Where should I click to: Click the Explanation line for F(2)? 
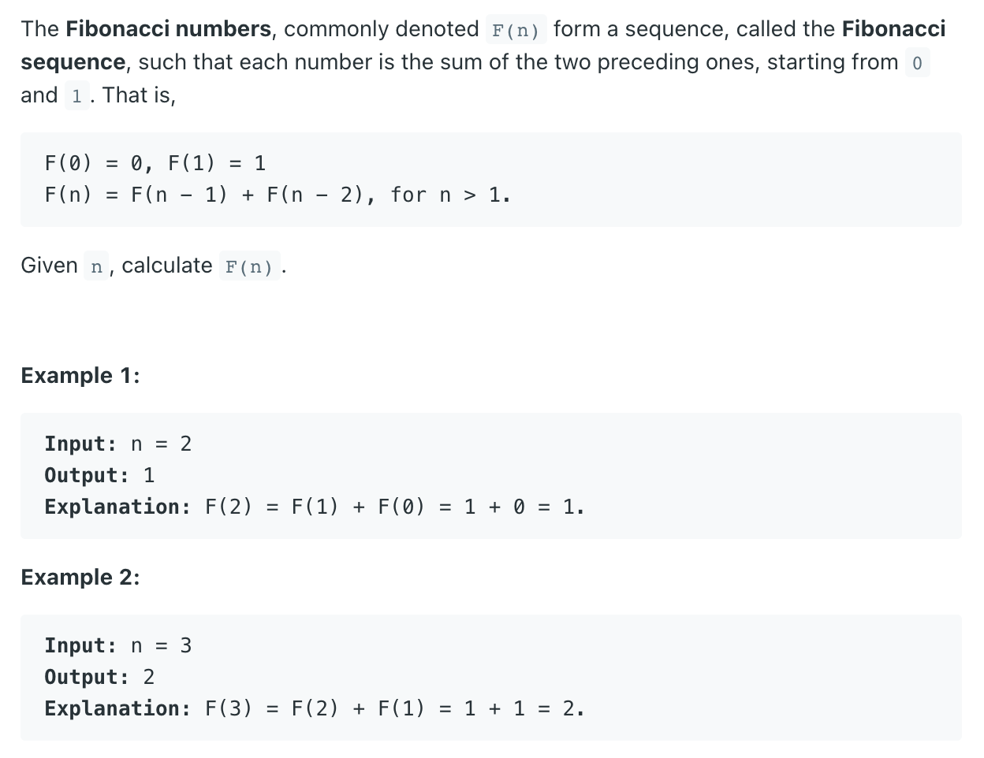pos(315,507)
